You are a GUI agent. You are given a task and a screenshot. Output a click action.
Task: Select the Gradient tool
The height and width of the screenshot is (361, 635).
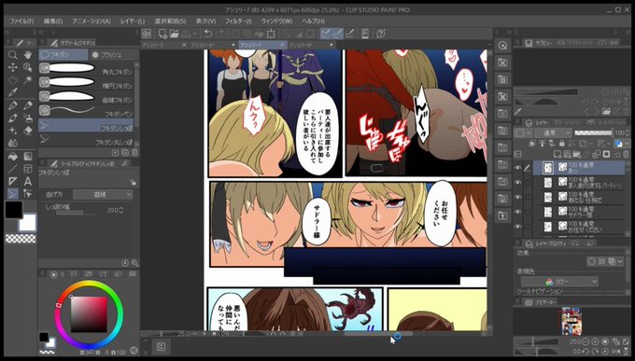tap(27, 156)
